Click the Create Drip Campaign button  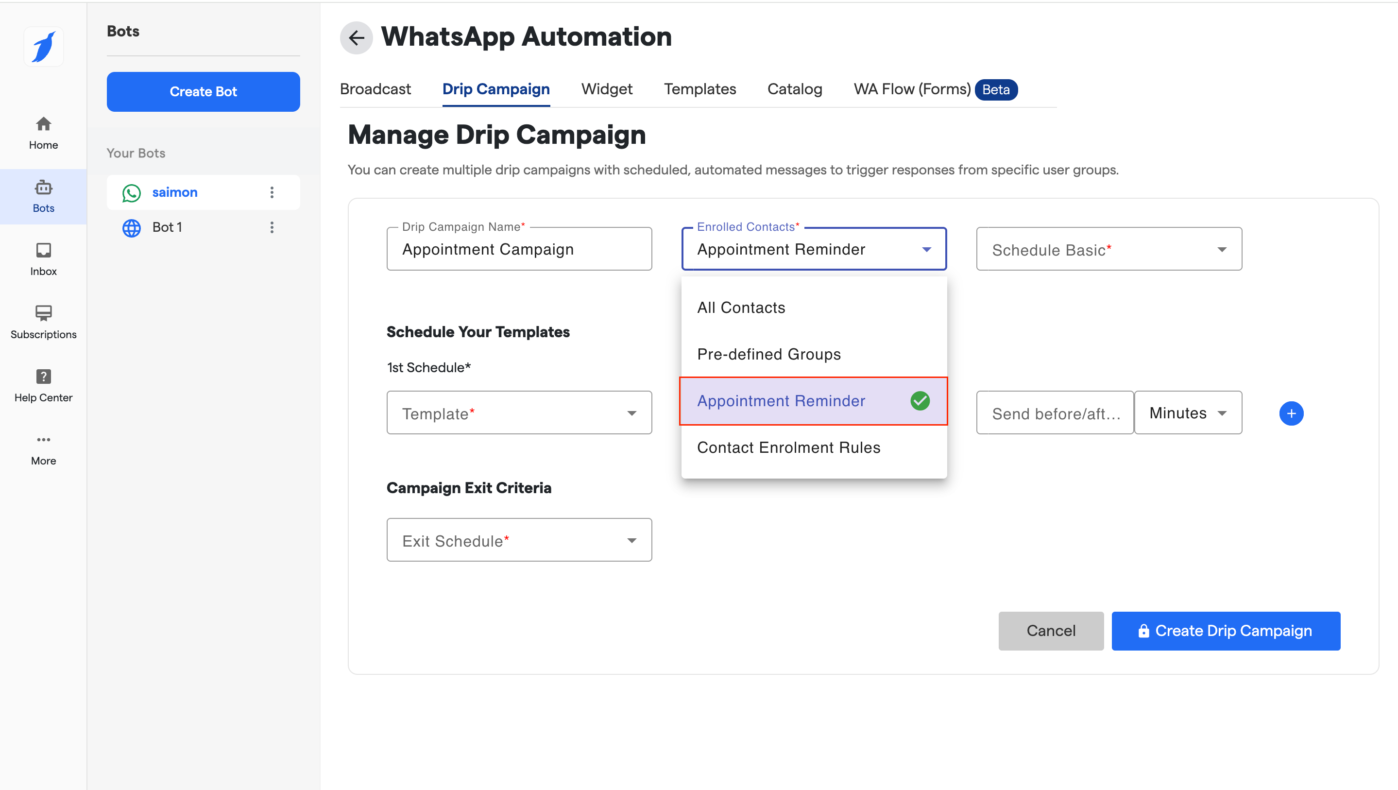point(1226,630)
